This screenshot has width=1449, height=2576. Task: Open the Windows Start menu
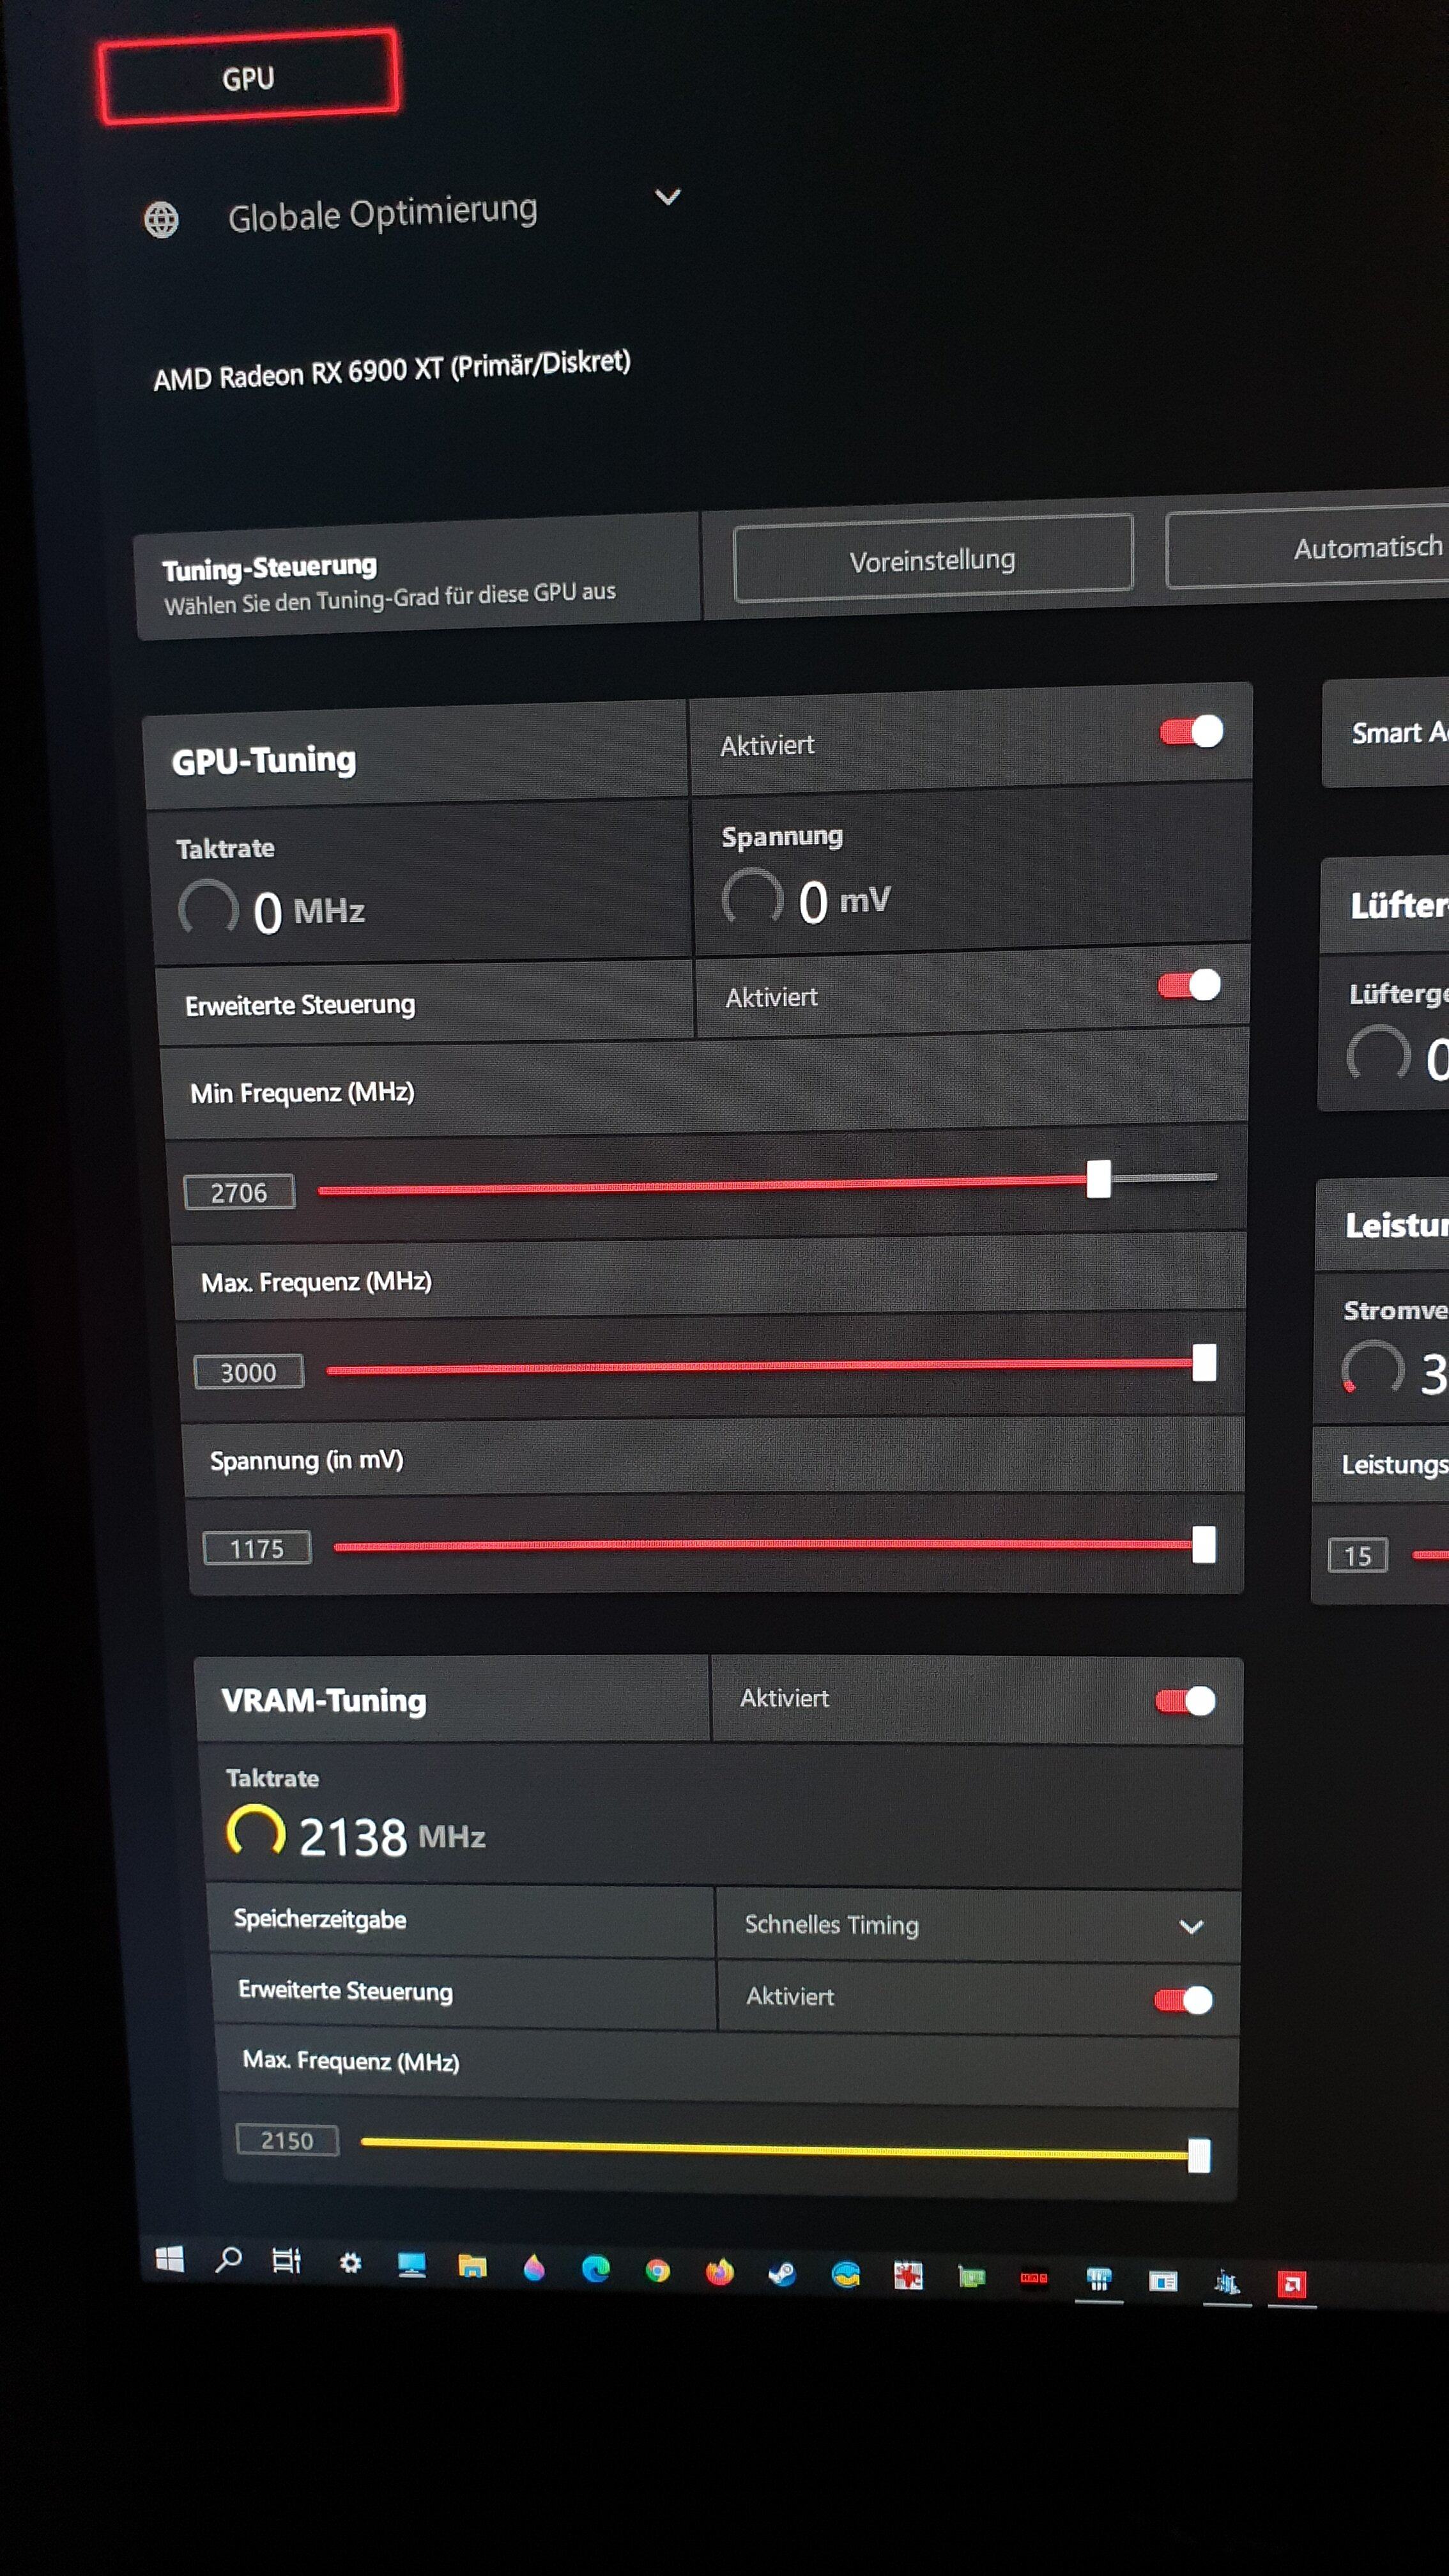point(170,2258)
